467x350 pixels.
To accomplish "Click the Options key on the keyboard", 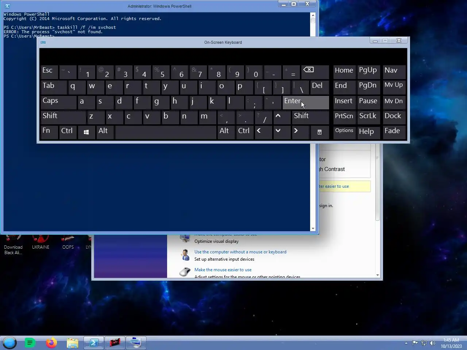I will coord(344,132).
